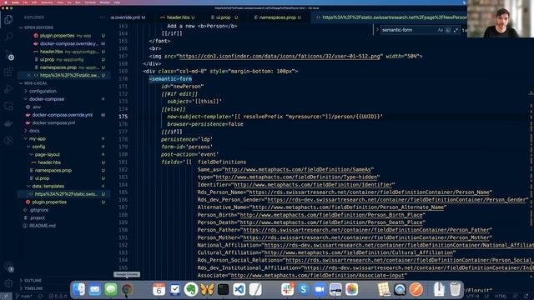Open the fieldDefinition/SameAs link
This screenshot has height=300, width=534.
tap(298, 169)
